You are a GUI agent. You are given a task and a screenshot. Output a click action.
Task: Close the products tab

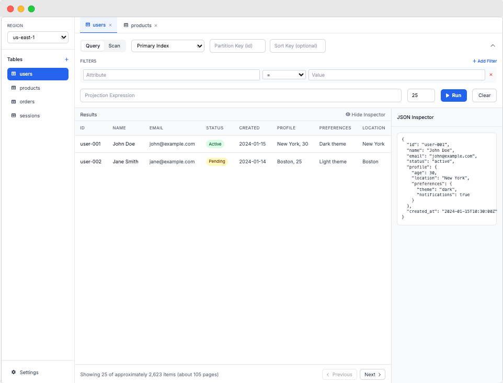pyautogui.click(x=156, y=26)
